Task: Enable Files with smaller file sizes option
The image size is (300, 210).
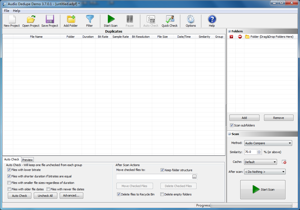Action: point(9,183)
